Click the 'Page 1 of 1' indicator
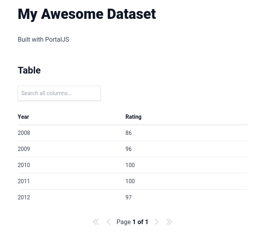This screenshot has height=243, width=271. coord(132,222)
